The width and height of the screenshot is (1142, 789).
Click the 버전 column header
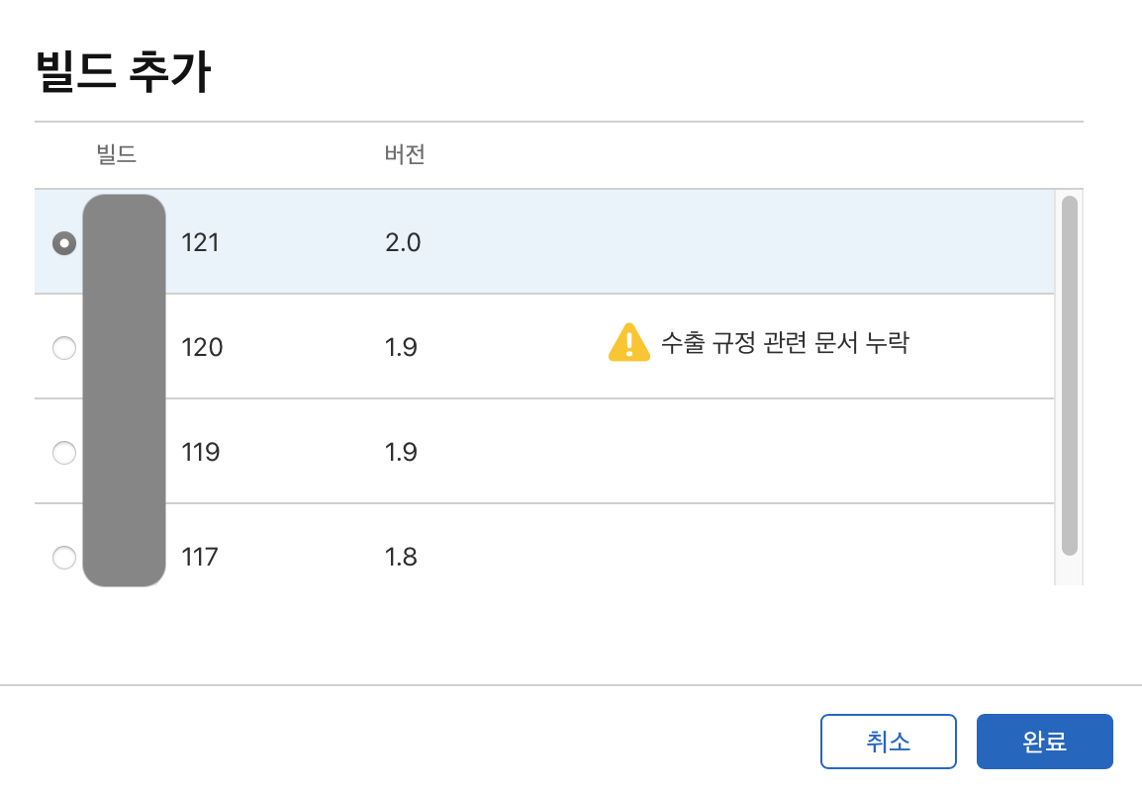point(405,155)
